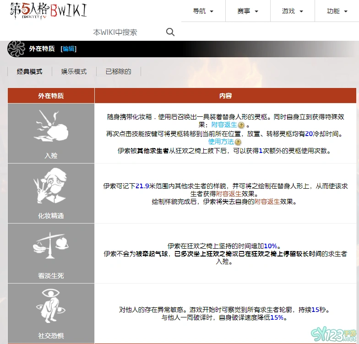Click the bold 其他求生者 text

click(x=153, y=151)
